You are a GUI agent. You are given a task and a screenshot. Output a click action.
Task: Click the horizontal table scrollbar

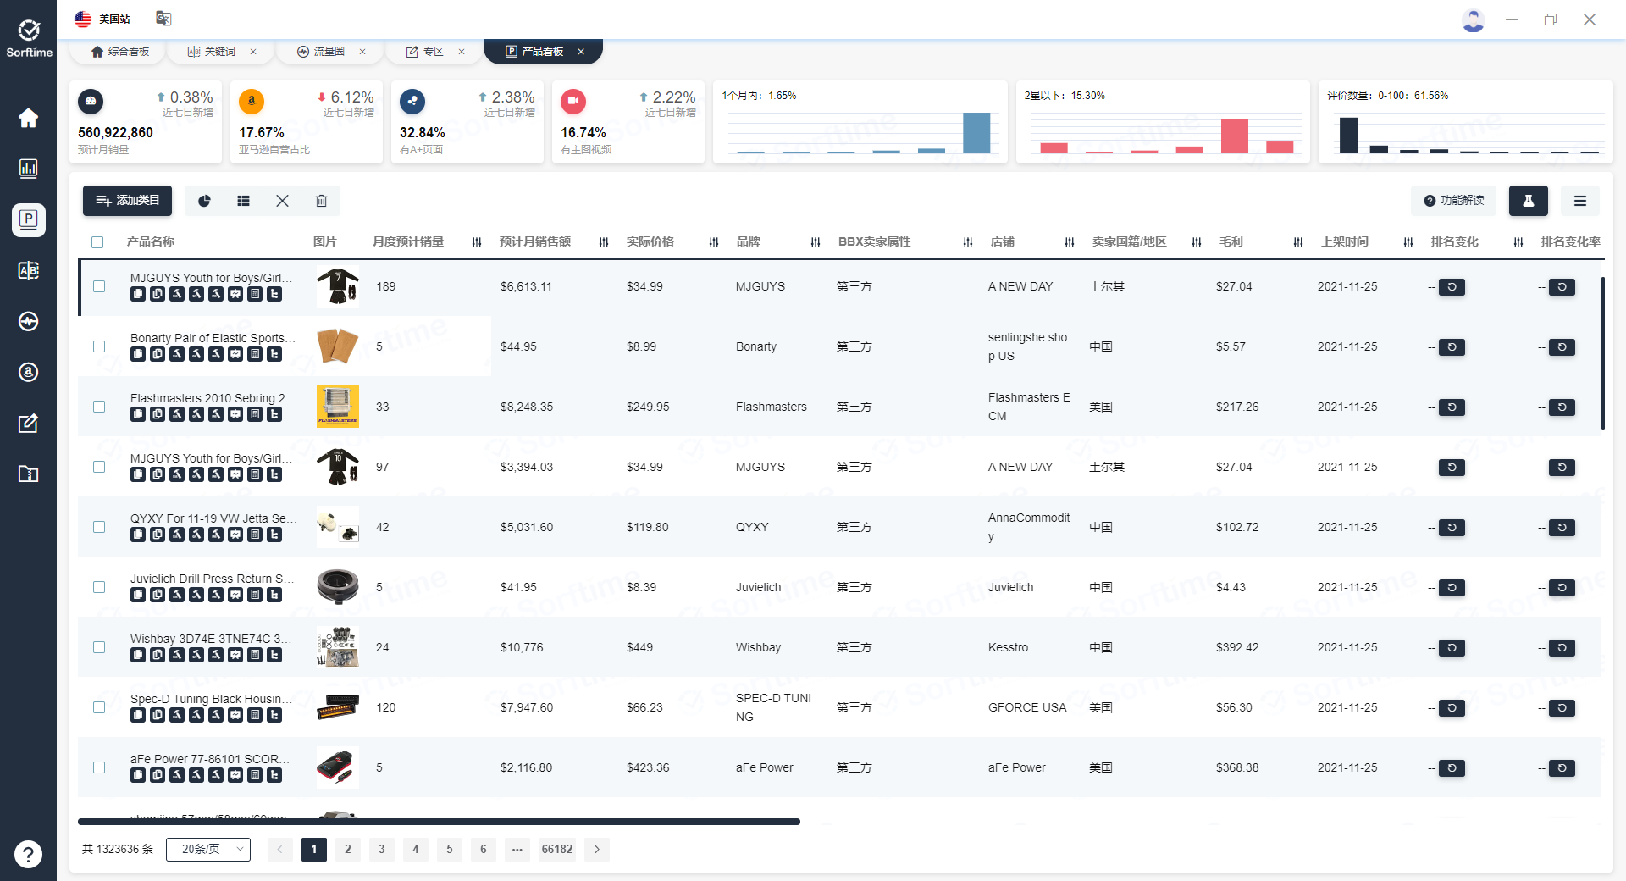pos(439,822)
